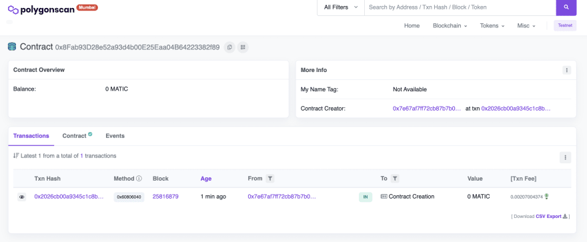Toggle Txn Fee column display

(x=524, y=179)
